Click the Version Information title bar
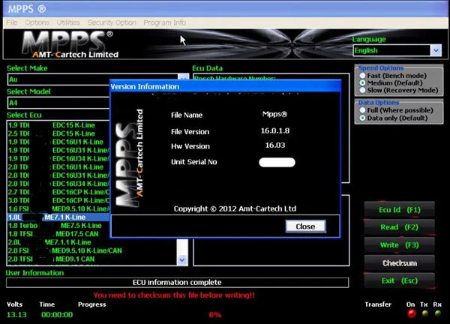Image resolution: width=450 pixels, height=324 pixels. (226, 86)
